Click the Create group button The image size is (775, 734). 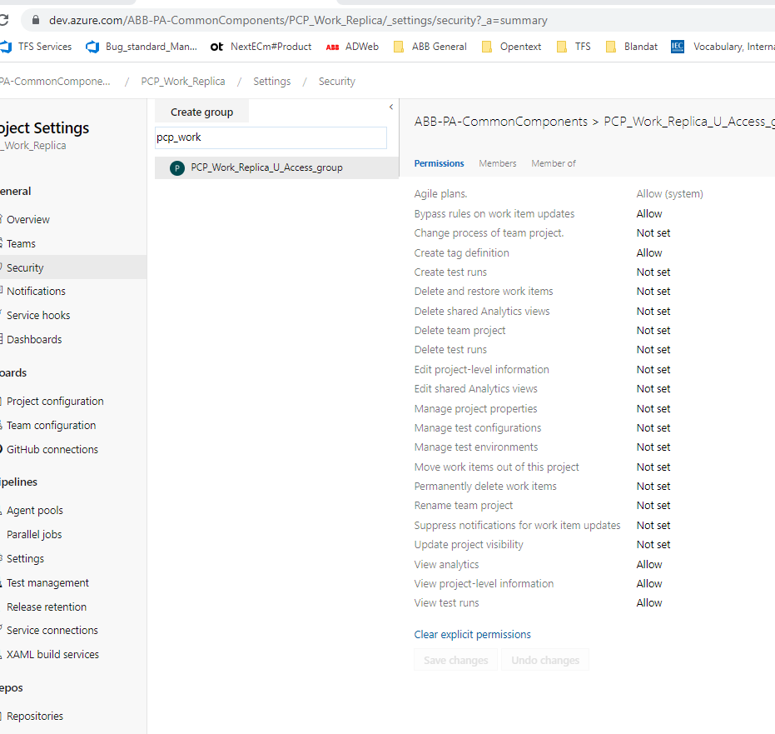(x=201, y=112)
